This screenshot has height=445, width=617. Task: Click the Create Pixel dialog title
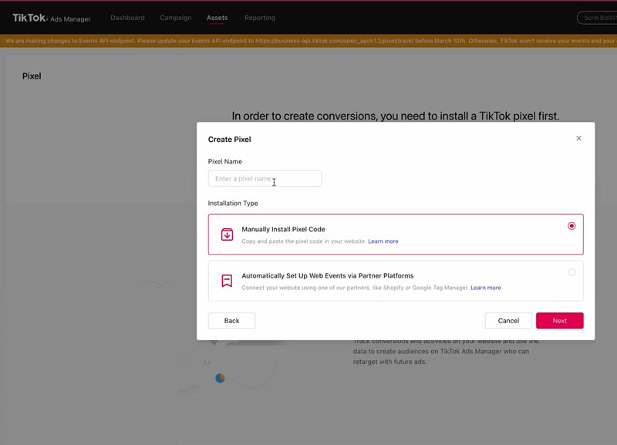pyautogui.click(x=229, y=140)
